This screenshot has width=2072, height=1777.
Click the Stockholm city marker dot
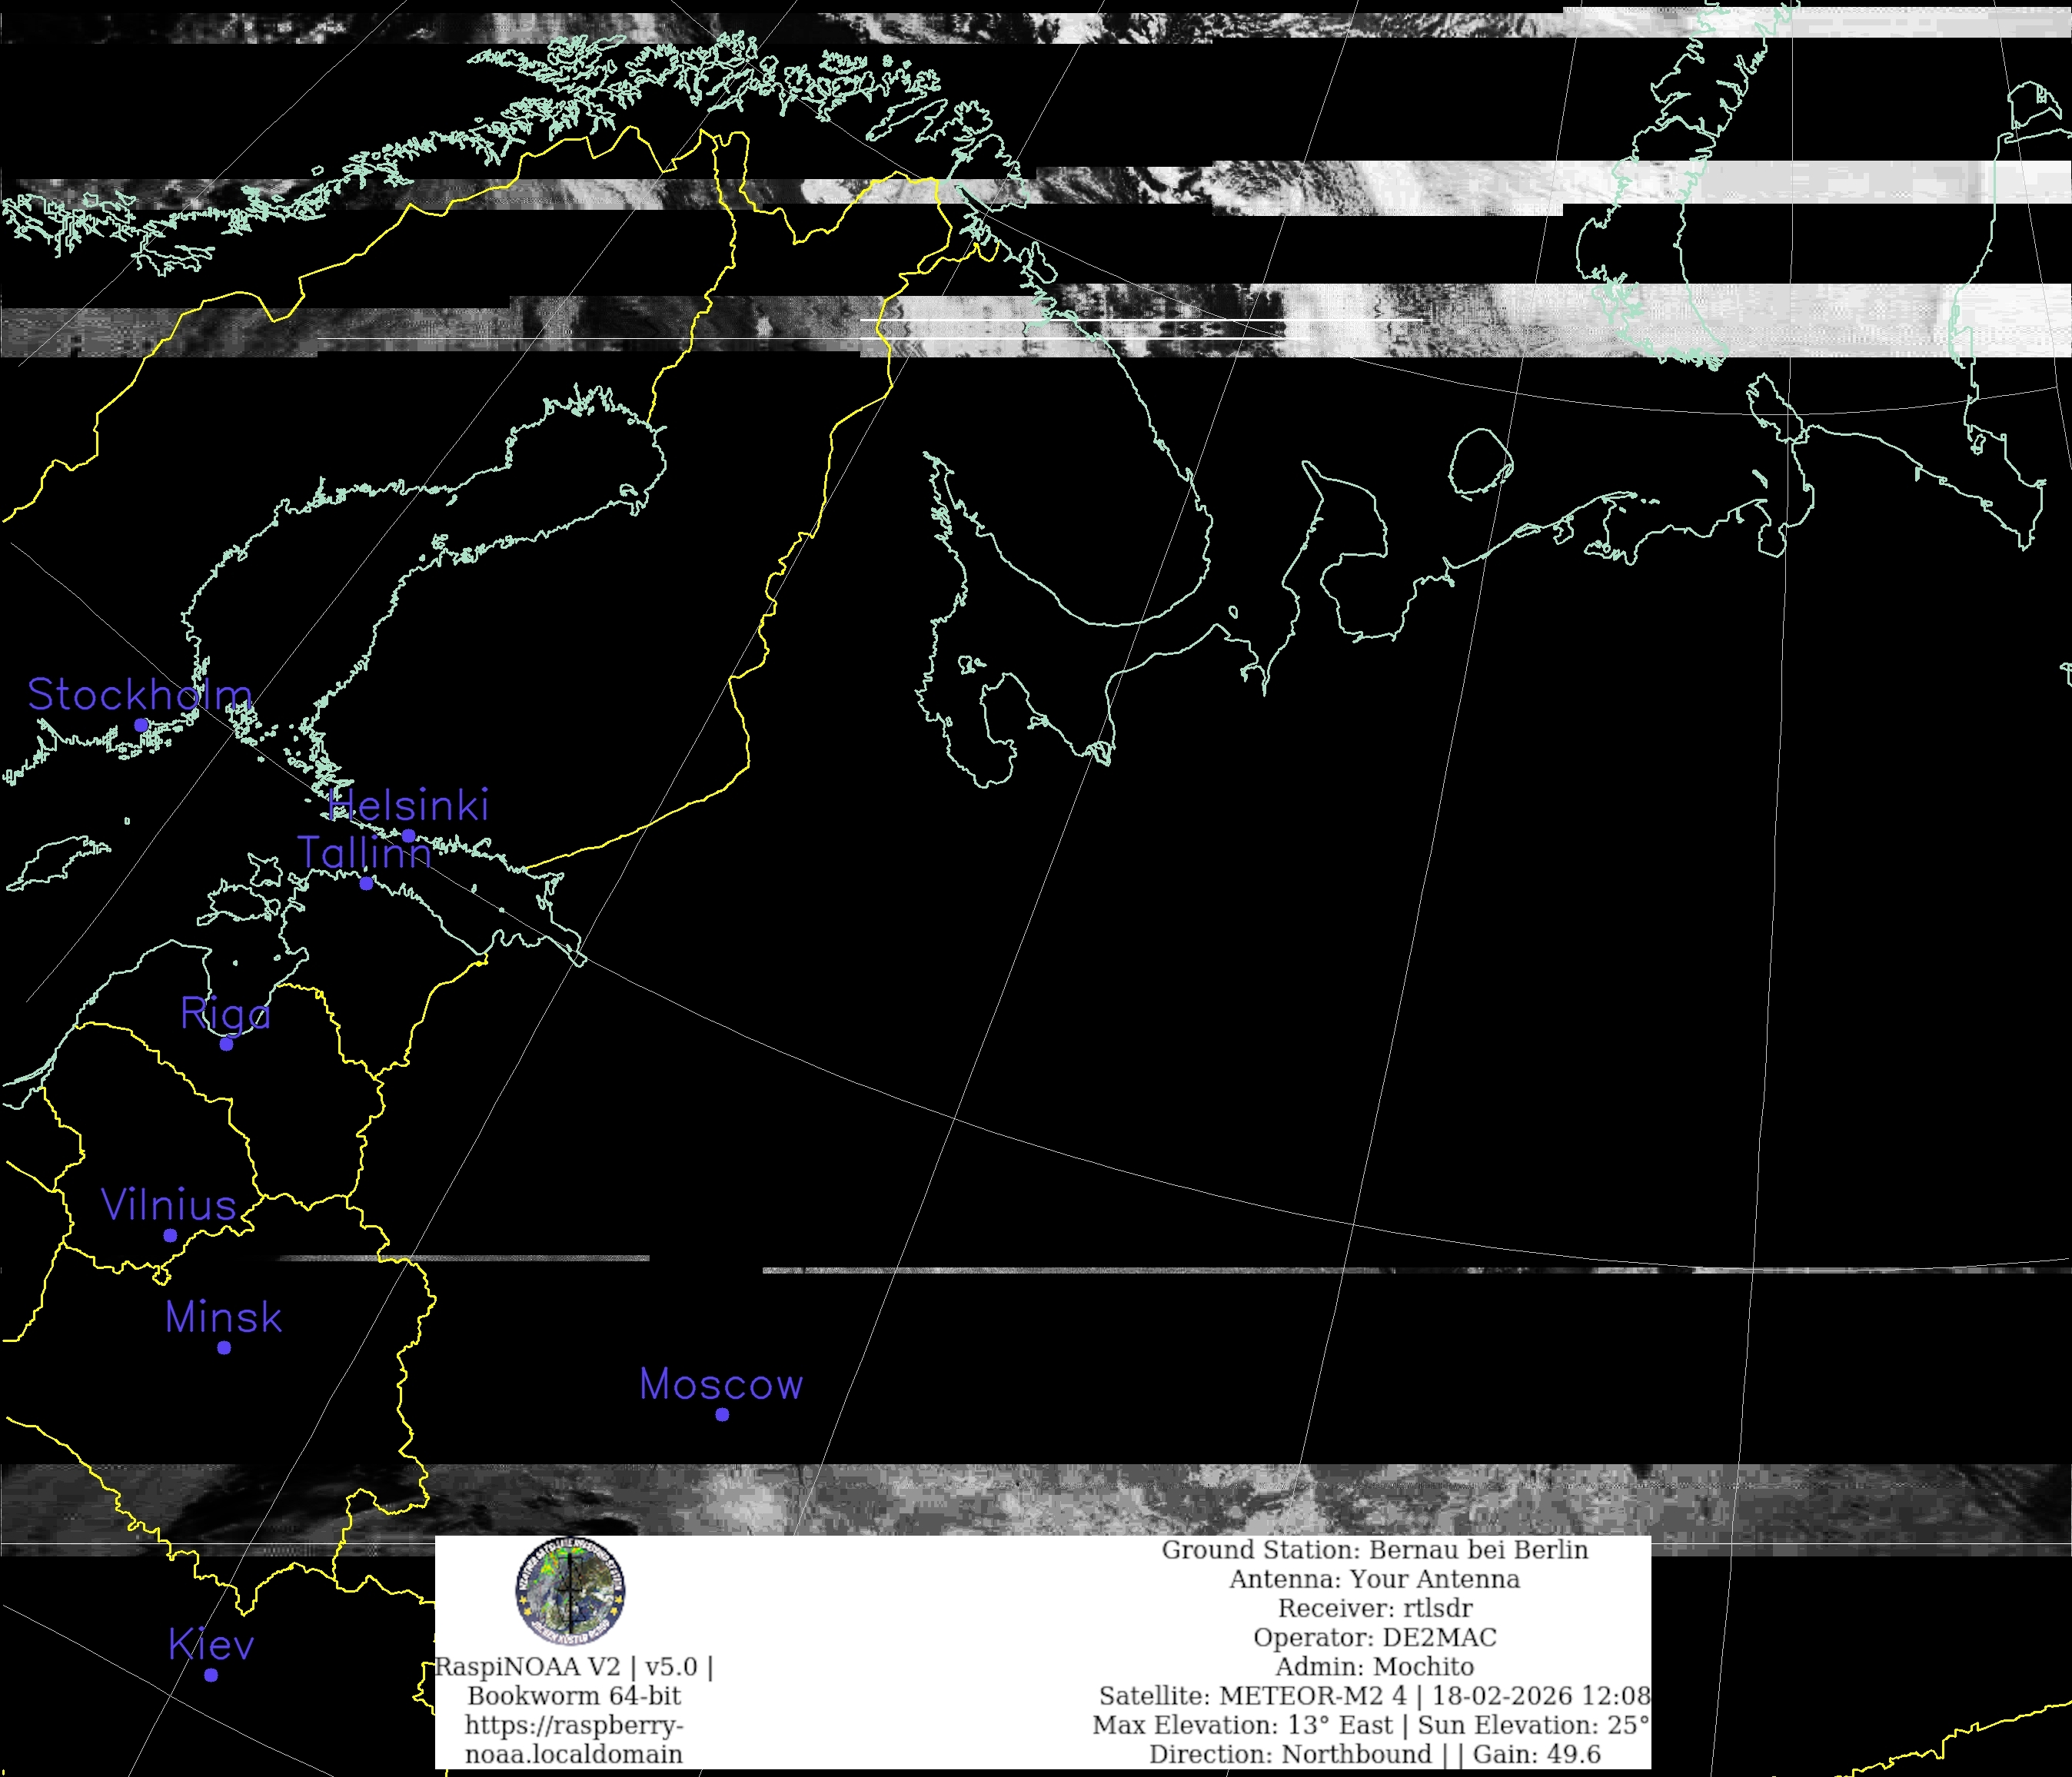141,725
